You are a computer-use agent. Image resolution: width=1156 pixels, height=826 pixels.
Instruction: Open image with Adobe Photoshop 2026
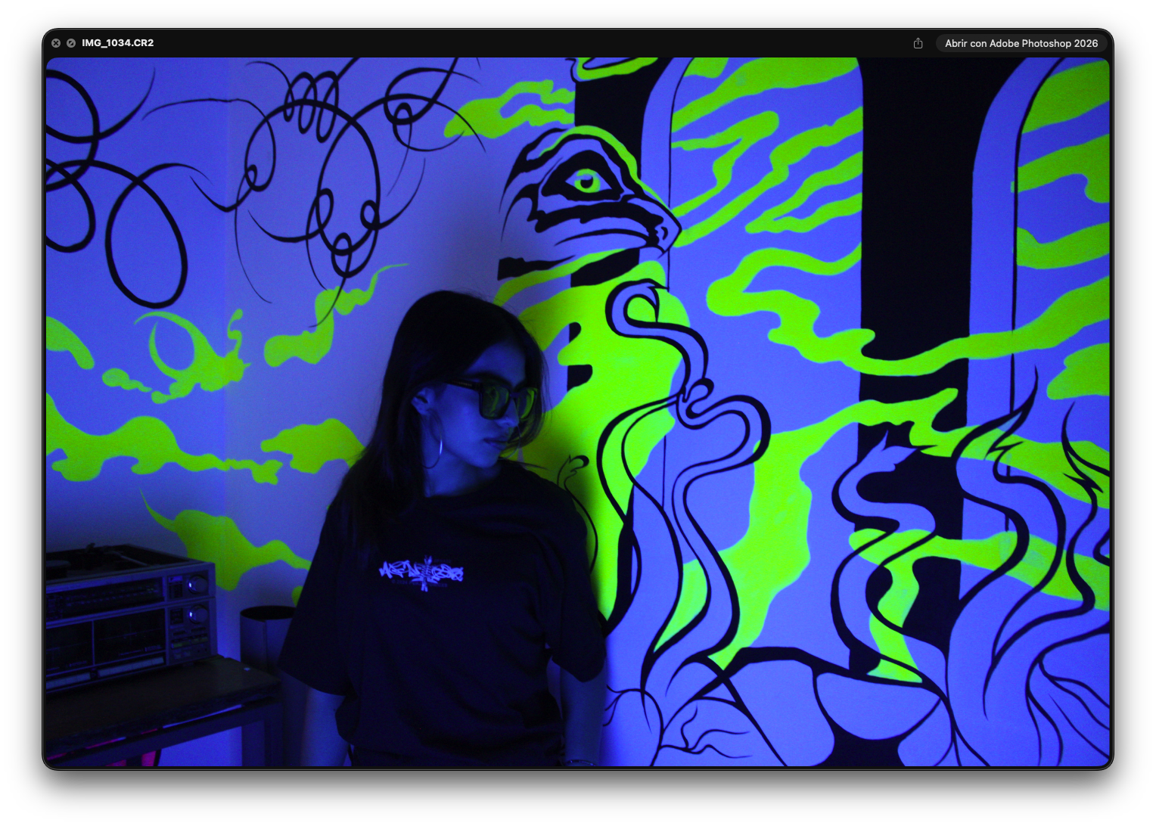tap(1021, 43)
